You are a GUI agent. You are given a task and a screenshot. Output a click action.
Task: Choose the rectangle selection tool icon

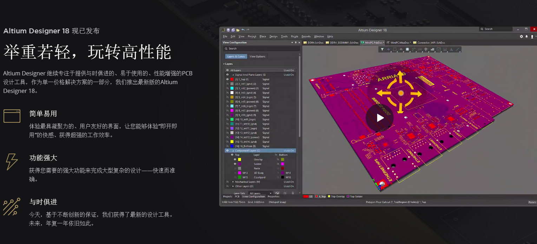tap(395, 49)
